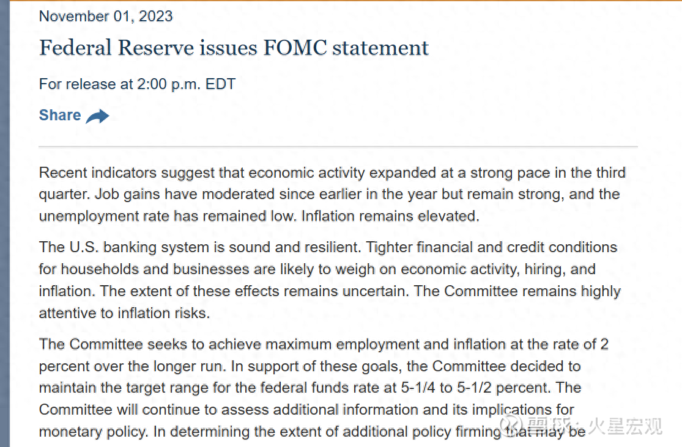Click the horizontal divider below Share
The width and height of the screenshot is (682, 447).
click(x=338, y=147)
